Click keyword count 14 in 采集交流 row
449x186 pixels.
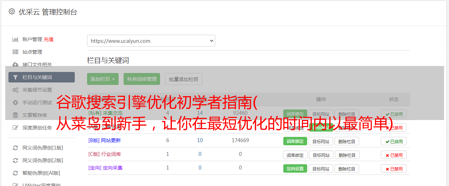tap(200, 113)
